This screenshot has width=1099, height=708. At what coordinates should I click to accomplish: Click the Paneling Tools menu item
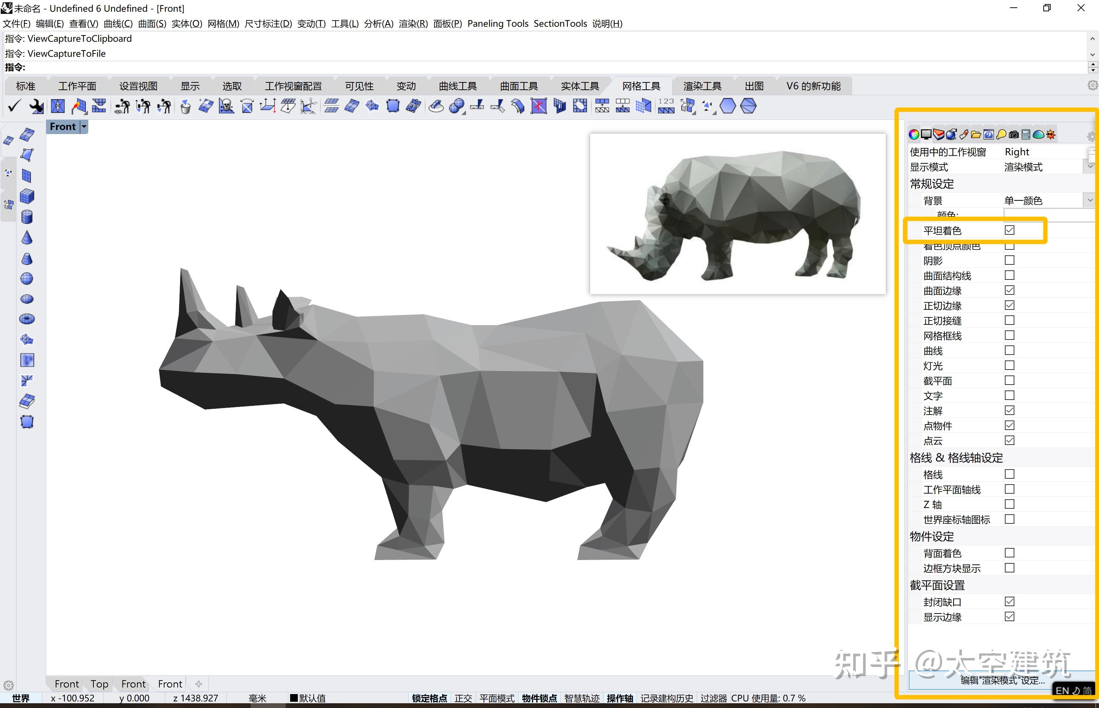point(497,23)
